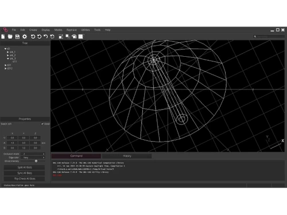Click the V row Z value field
This screenshot has height=215, width=287.
[36, 138]
